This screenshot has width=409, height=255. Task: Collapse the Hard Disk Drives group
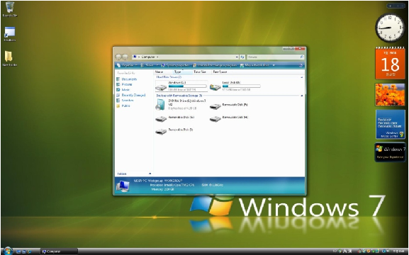point(302,77)
